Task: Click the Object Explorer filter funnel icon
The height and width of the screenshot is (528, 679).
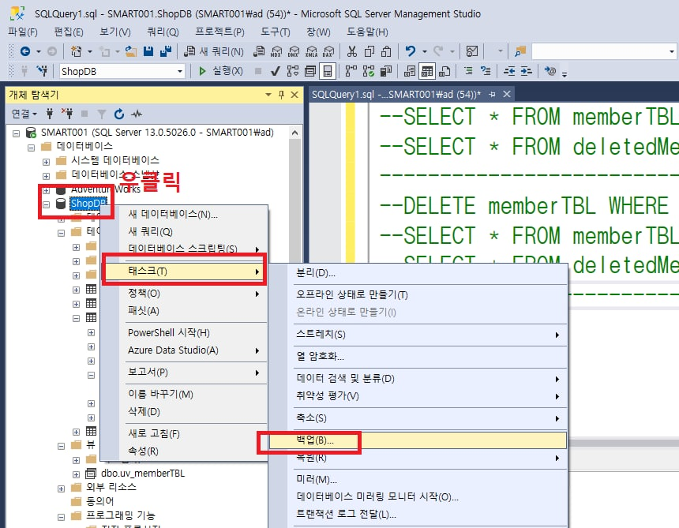Action: point(102,114)
